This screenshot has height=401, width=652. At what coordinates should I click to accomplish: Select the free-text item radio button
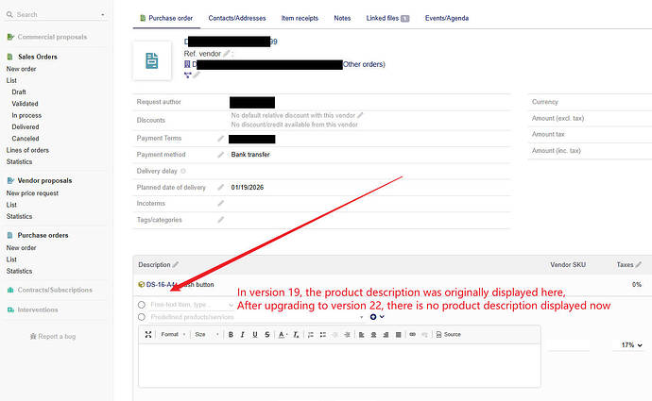[x=142, y=305]
